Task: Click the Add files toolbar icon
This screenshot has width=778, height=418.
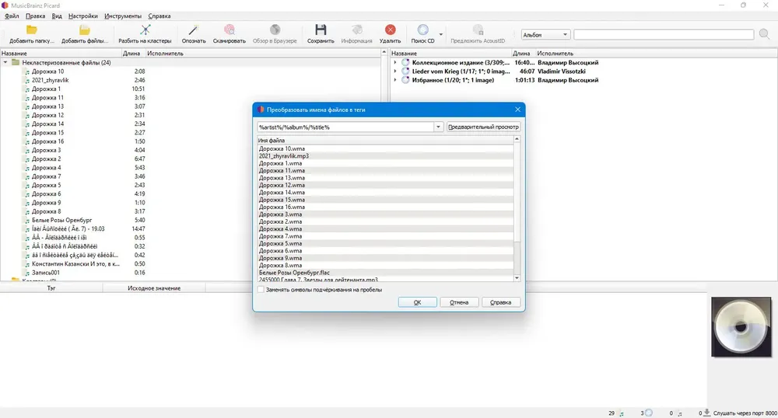Action: click(x=84, y=30)
